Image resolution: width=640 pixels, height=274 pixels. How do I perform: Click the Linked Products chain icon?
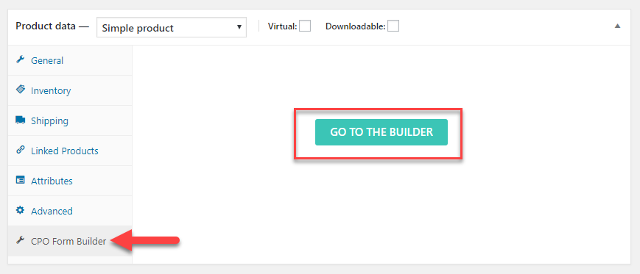[x=20, y=150]
